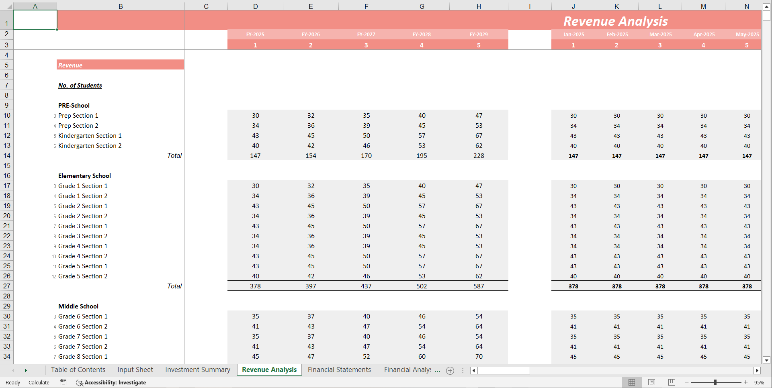Open Accessibility: Investigate checker
772x388 pixels.
click(x=111, y=382)
